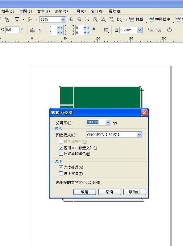Image resolution: width=183 pixels, height=246 pixels.
Task: Toggle the 应用 ICC 预置文件 checkbox
Action: tap(61, 148)
